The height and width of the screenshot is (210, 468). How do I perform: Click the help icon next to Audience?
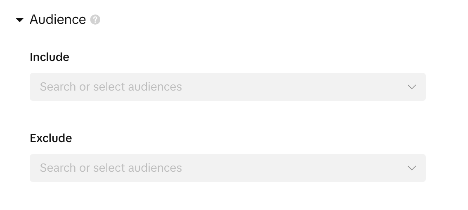pyautogui.click(x=95, y=20)
